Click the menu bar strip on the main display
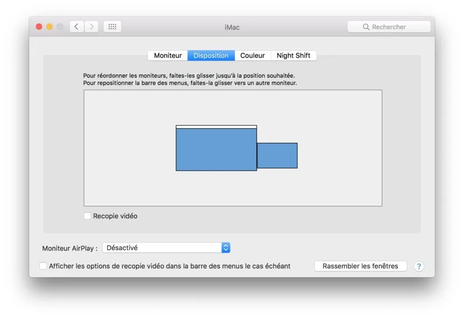Viewport: 464px width, 319px height. point(216,127)
